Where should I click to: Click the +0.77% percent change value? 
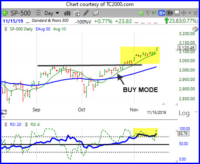point(103,21)
